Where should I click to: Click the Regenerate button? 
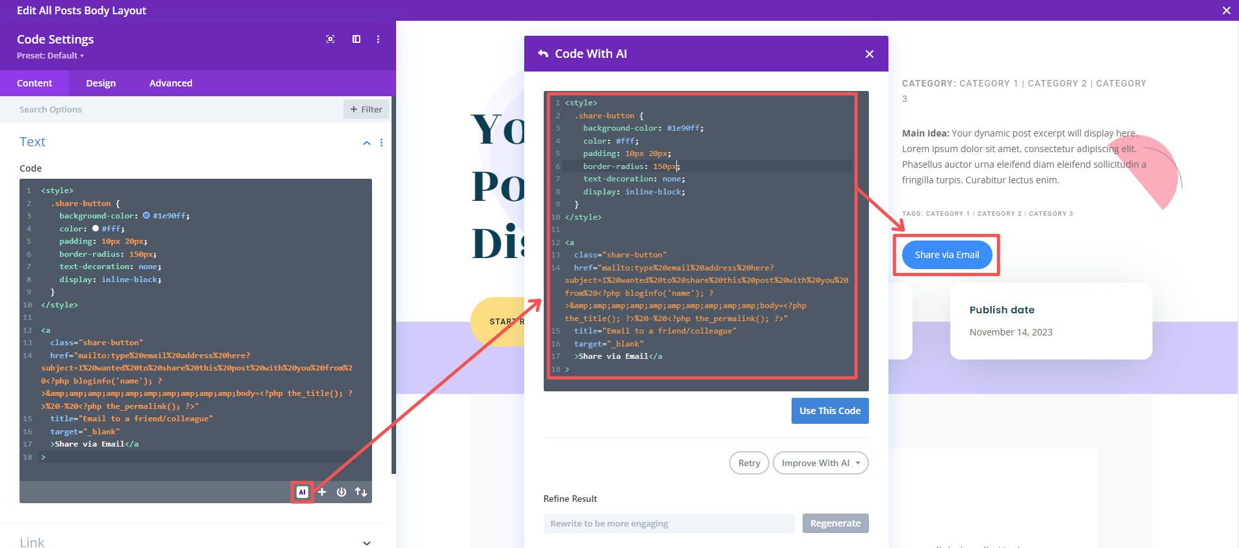click(x=835, y=523)
